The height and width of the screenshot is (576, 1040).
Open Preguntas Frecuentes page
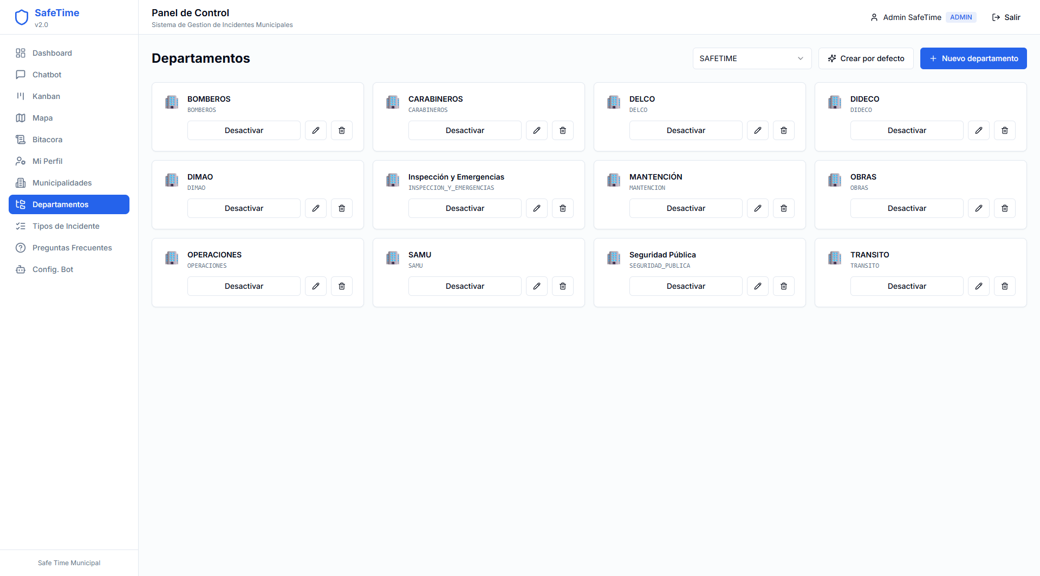point(69,248)
